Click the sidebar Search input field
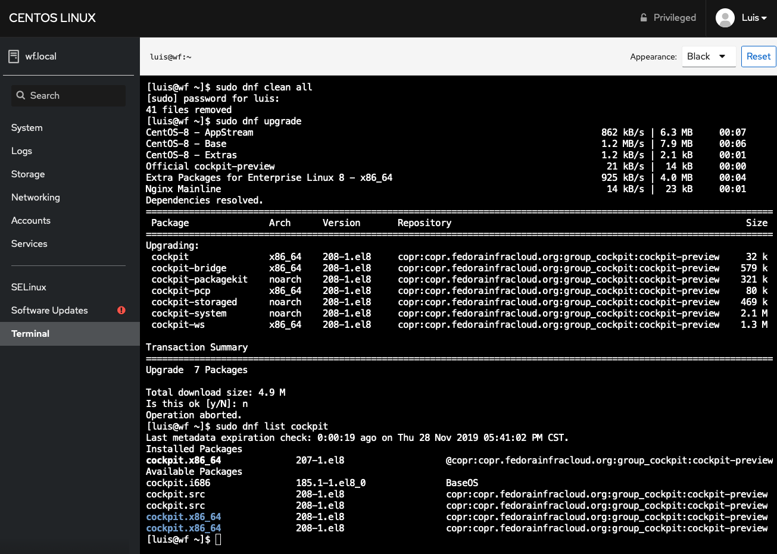The image size is (777, 554). point(68,95)
